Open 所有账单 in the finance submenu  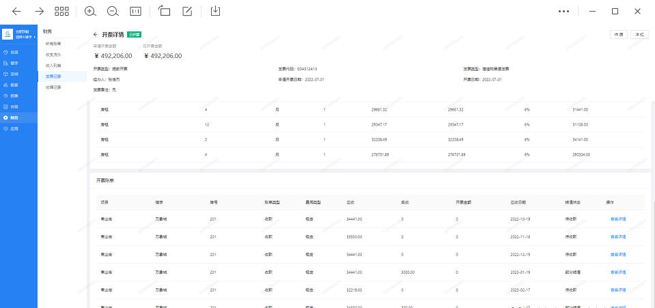click(x=53, y=44)
